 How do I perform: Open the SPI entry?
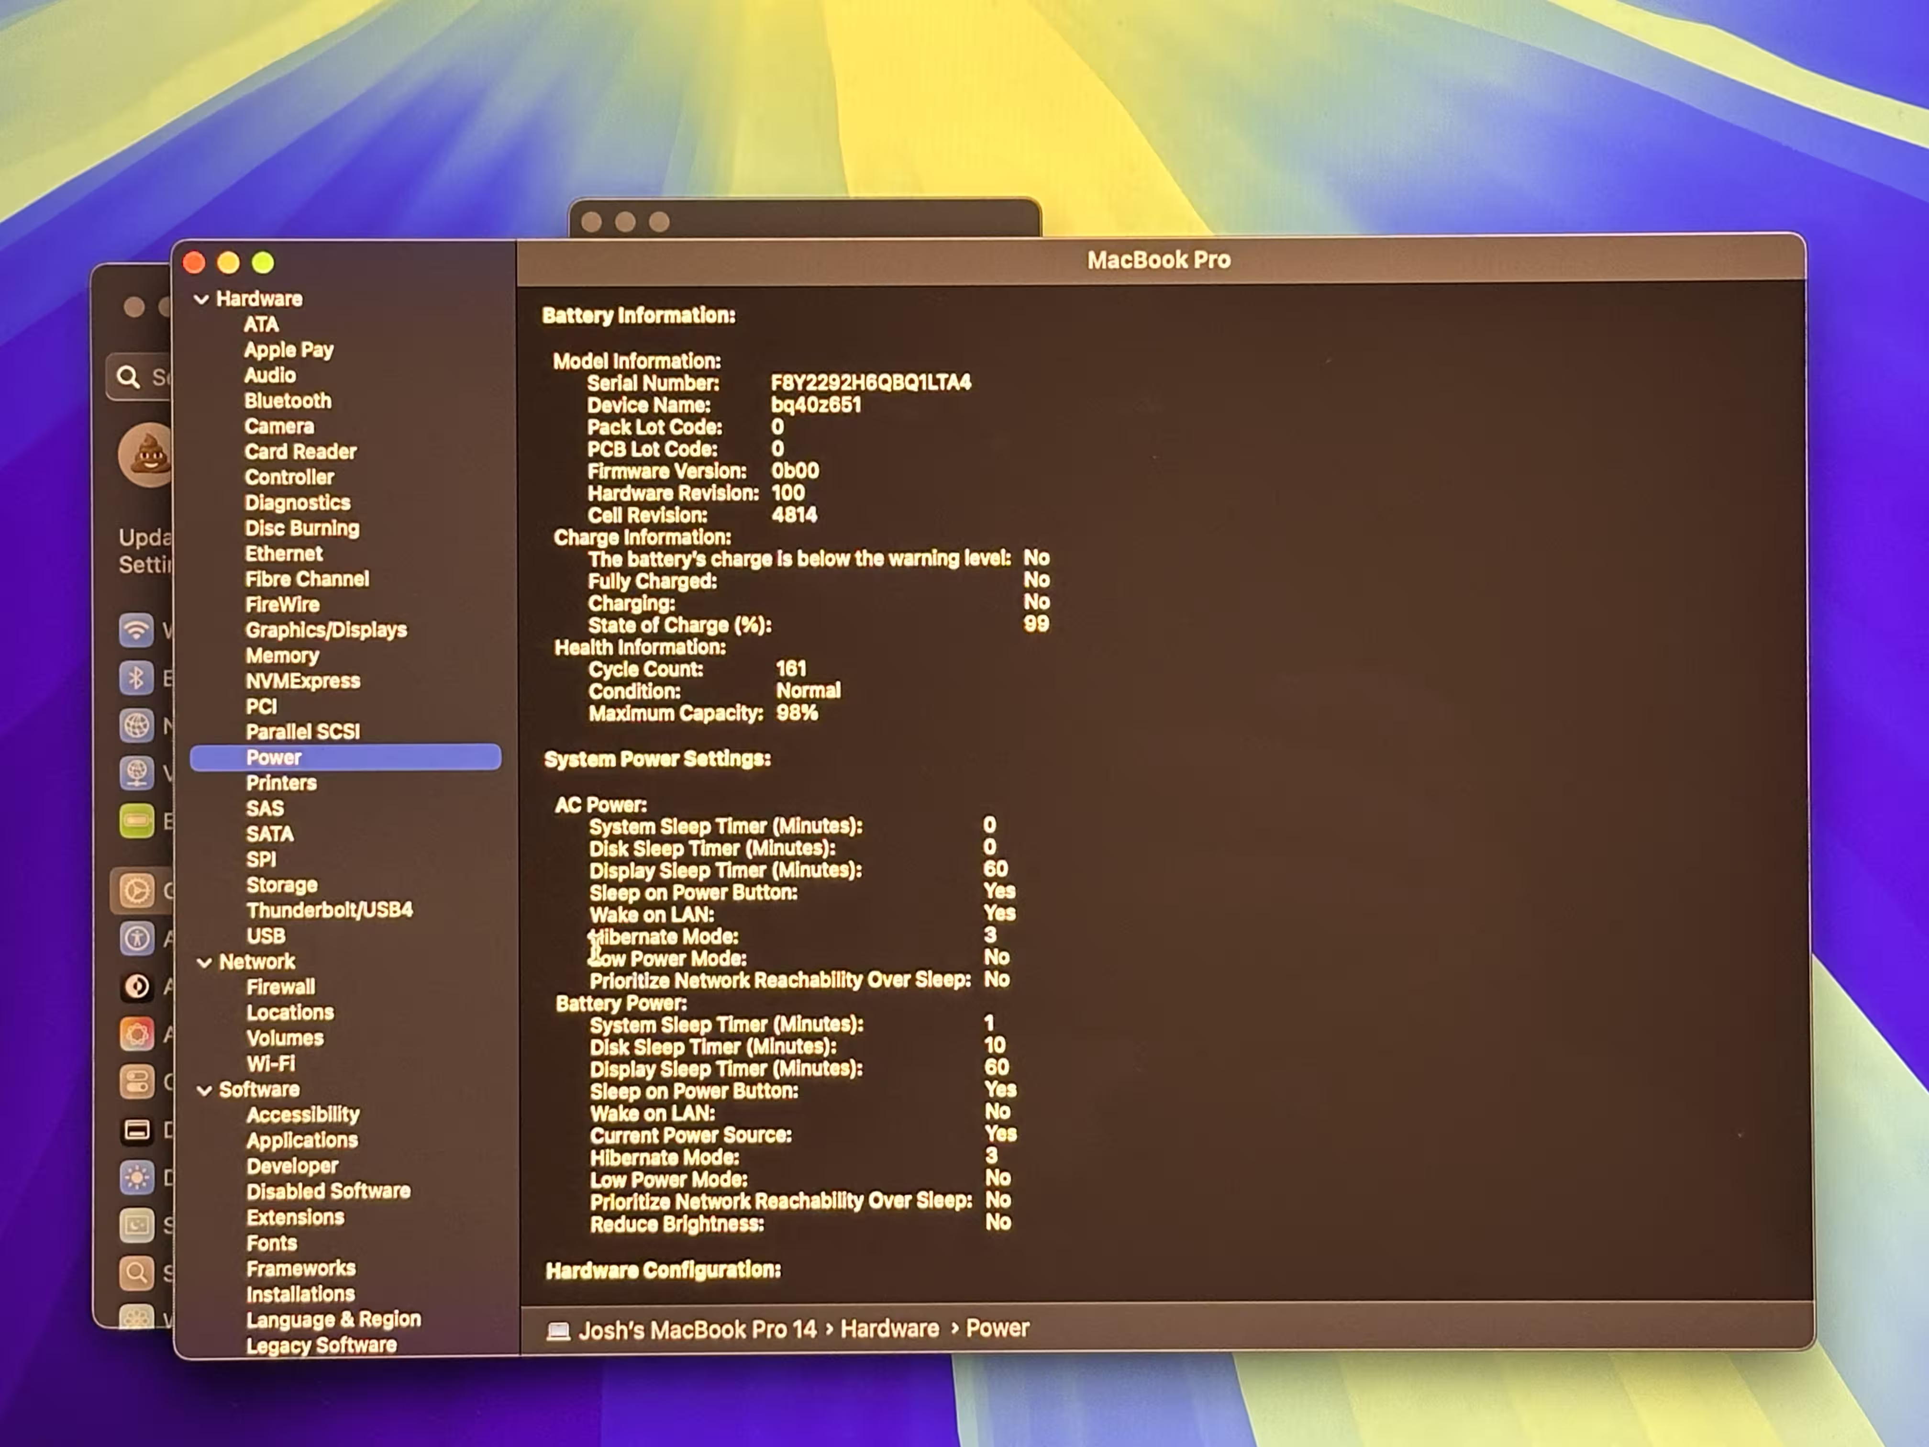pos(261,859)
